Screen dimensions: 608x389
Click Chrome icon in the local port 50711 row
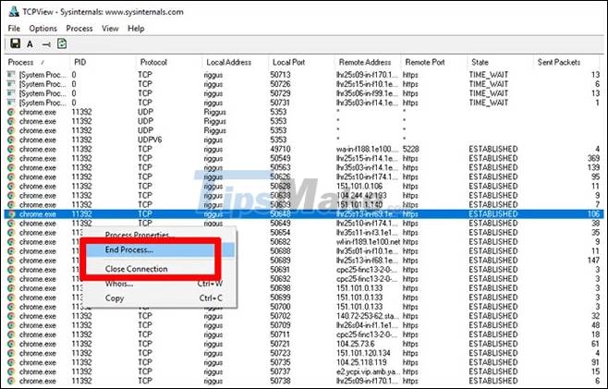pos(11,334)
